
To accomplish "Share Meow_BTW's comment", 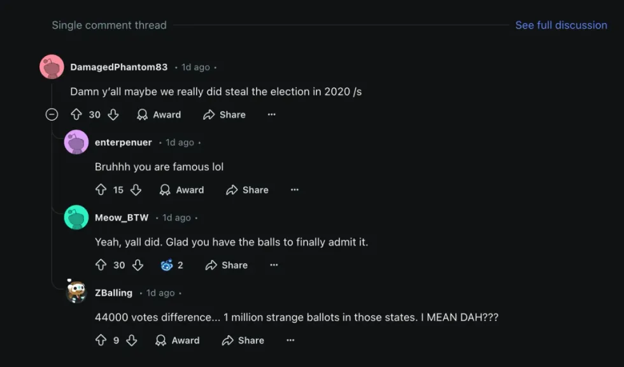I will 227,265.
